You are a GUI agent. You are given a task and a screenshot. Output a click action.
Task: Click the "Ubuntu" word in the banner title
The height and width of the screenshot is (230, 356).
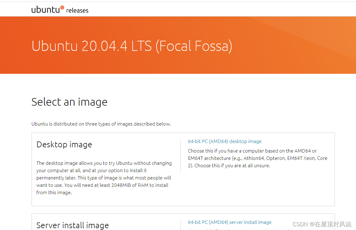coord(55,46)
